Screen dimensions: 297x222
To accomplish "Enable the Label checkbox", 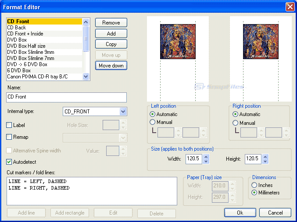I will point(10,125).
